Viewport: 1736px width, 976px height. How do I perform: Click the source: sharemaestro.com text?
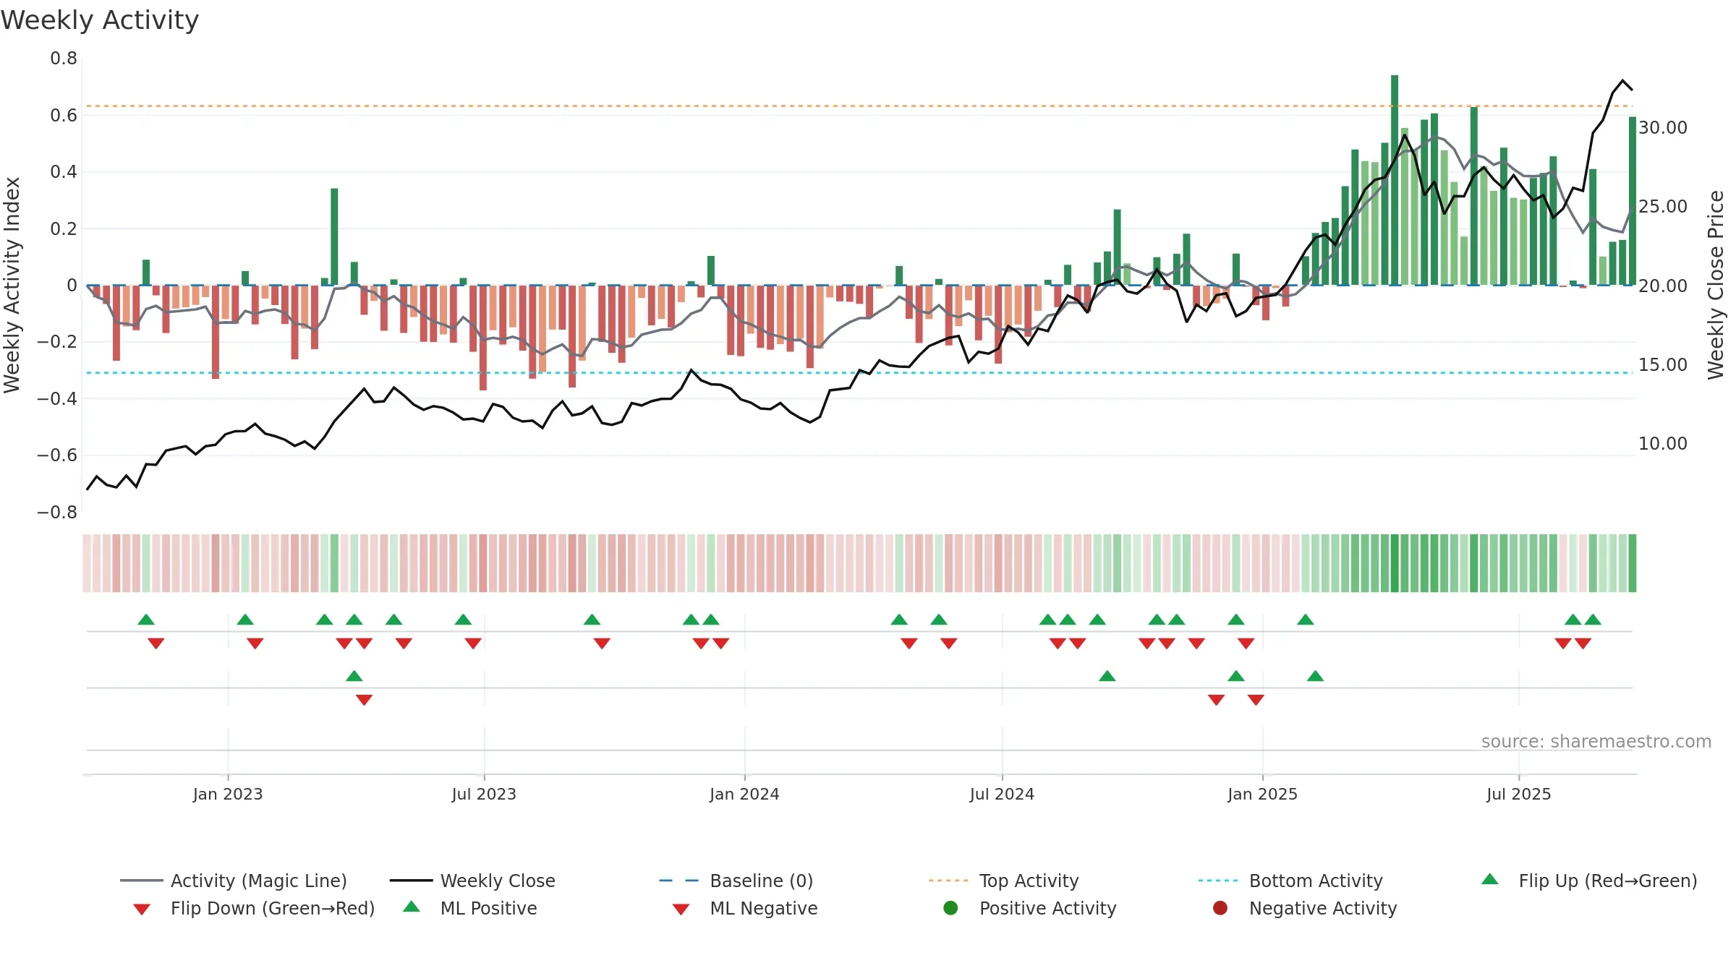(1596, 741)
